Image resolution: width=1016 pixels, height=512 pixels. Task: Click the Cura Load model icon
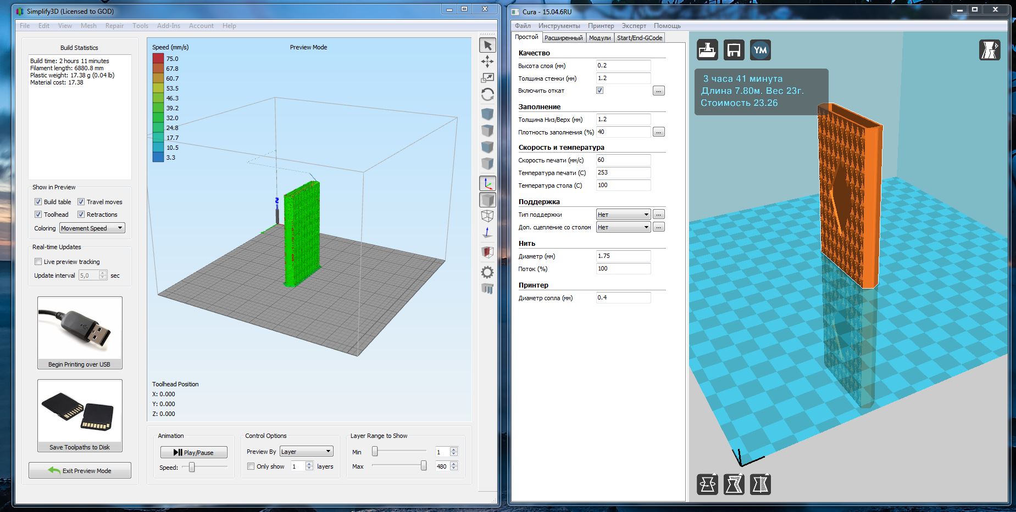point(707,50)
